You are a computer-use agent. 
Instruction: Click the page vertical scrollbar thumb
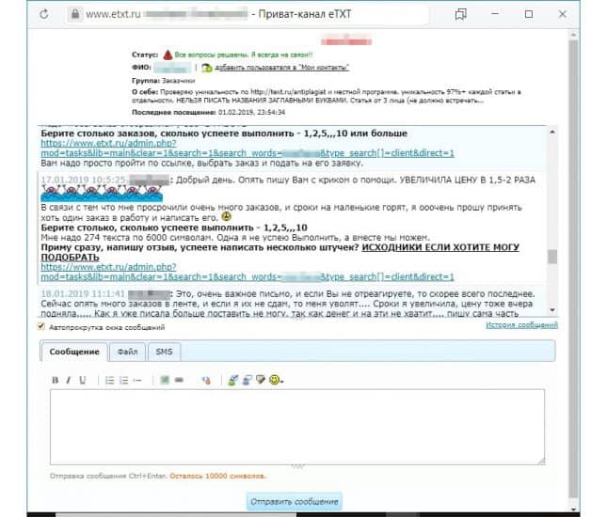pos(573,269)
